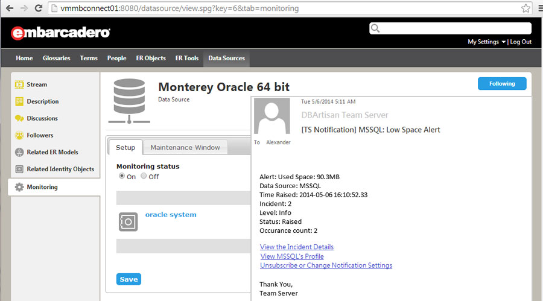543x301 pixels.
Task: Click the Embarcadero logo
Action: click(x=60, y=33)
